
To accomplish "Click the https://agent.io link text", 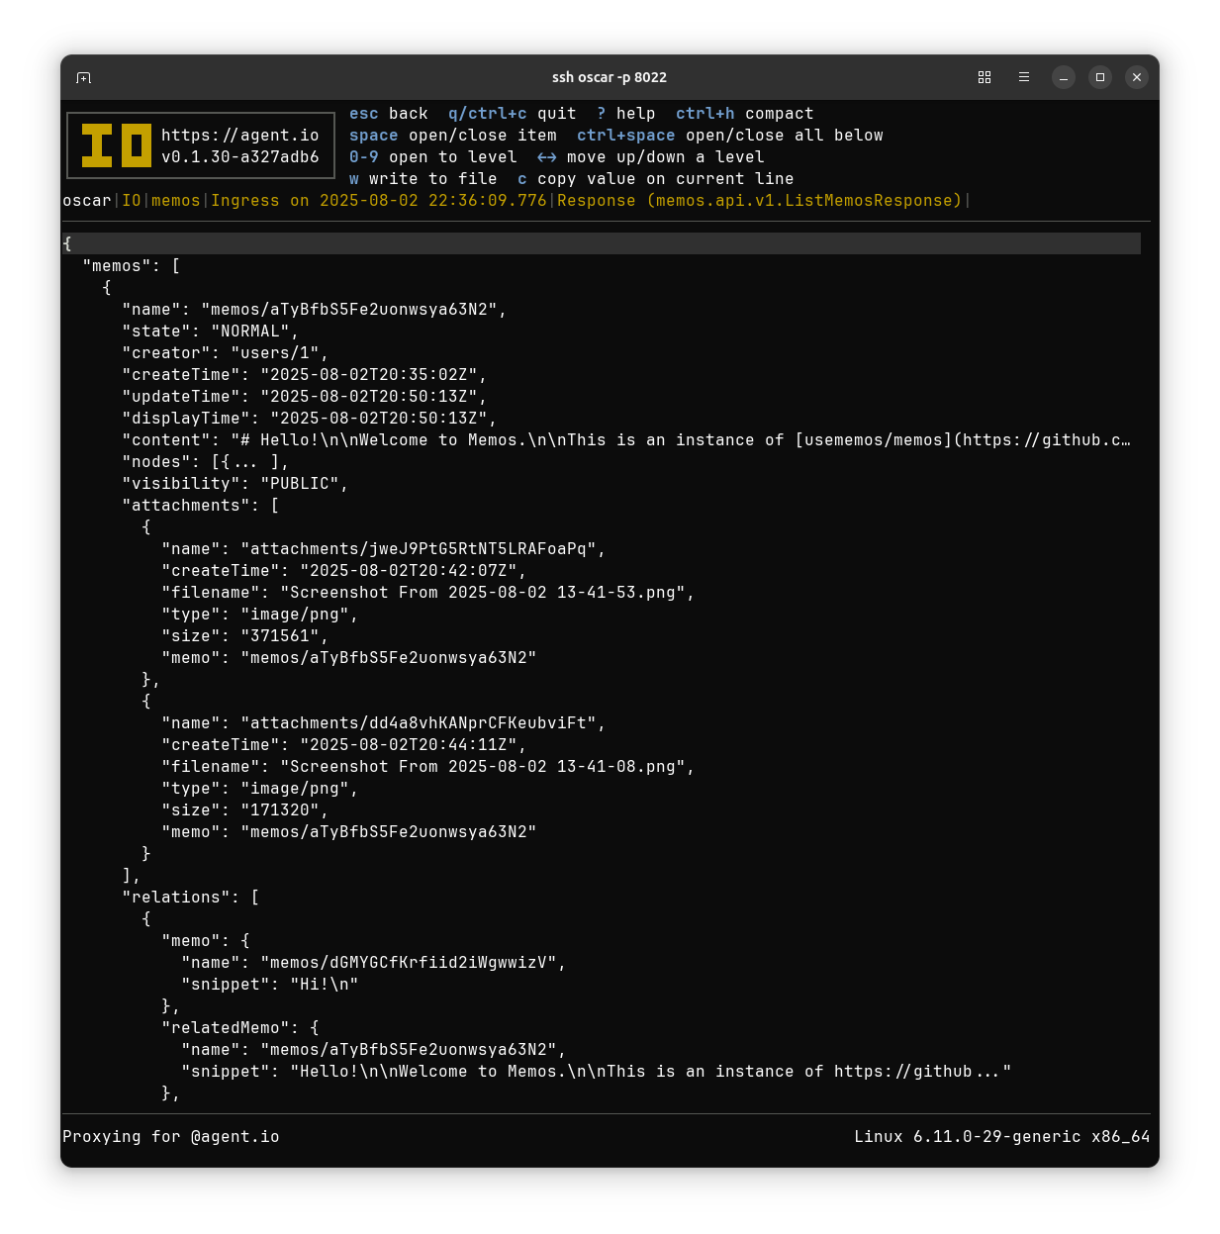I will tap(240, 136).
